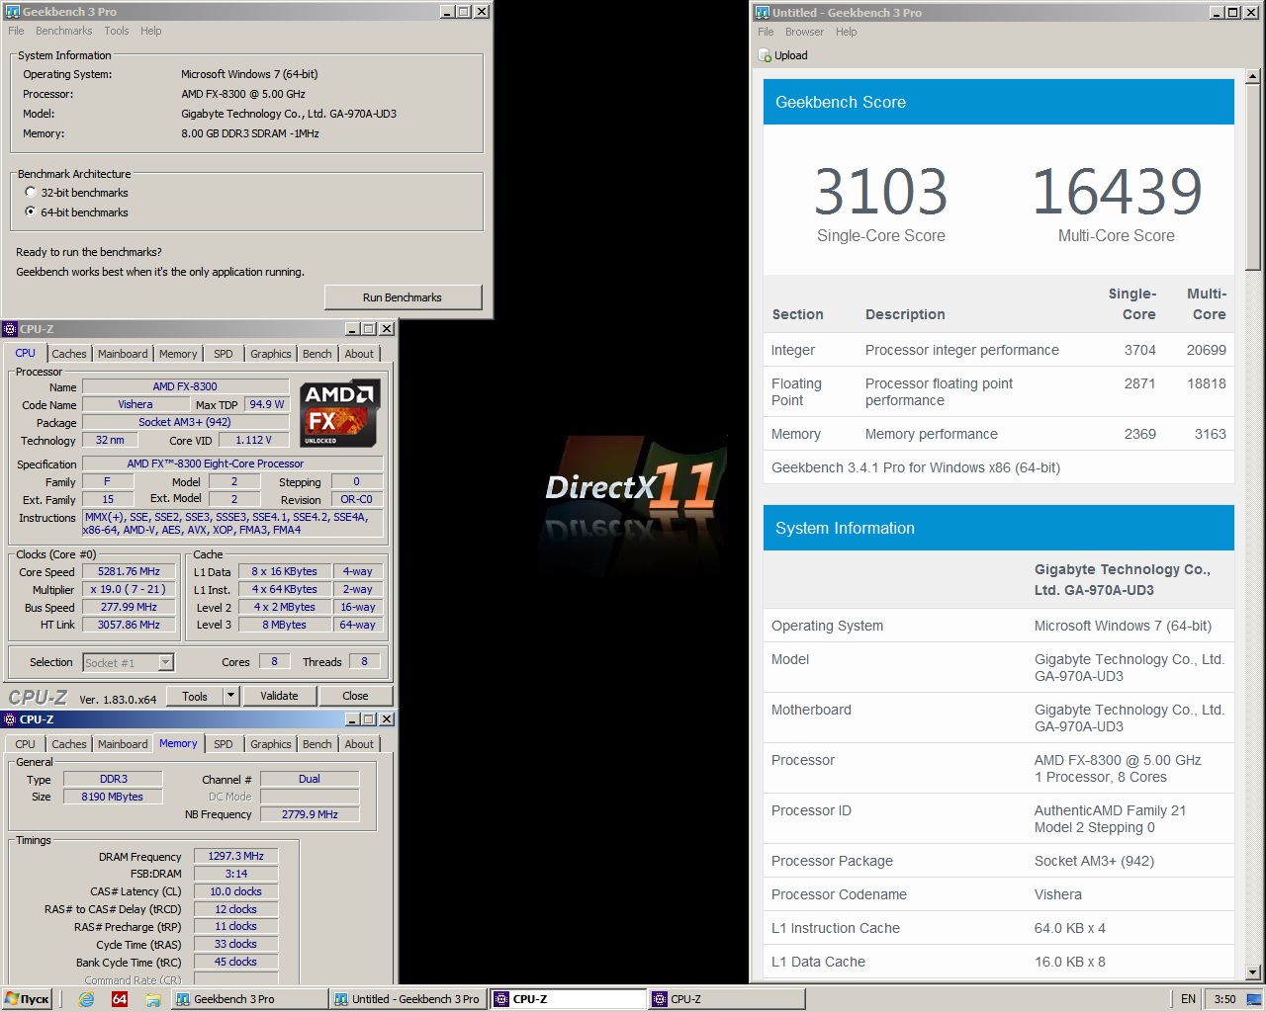The image size is (1266, 1012).
Task: Switch to Graphics tab in upper CPU-Z
Action: 271,354
